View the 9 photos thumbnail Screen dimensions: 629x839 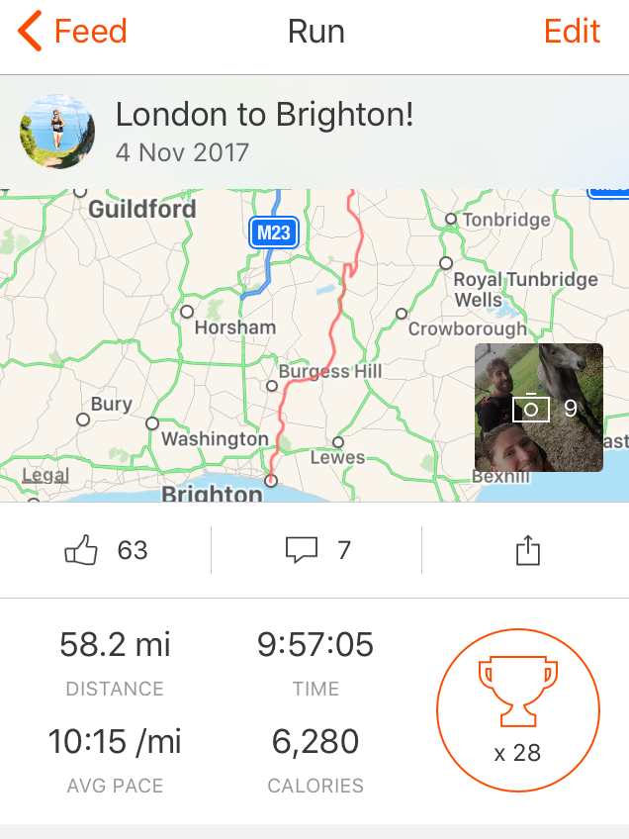(539, 408)
